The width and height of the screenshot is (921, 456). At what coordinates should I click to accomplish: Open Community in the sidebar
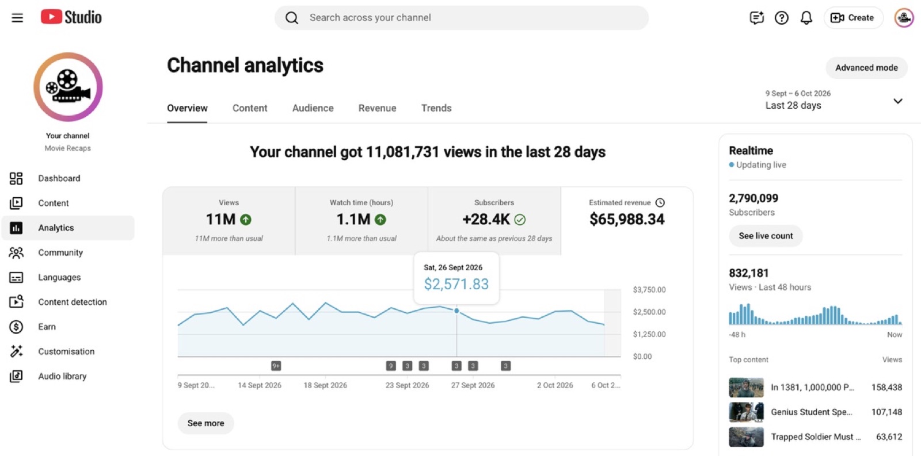click(68, 252)
